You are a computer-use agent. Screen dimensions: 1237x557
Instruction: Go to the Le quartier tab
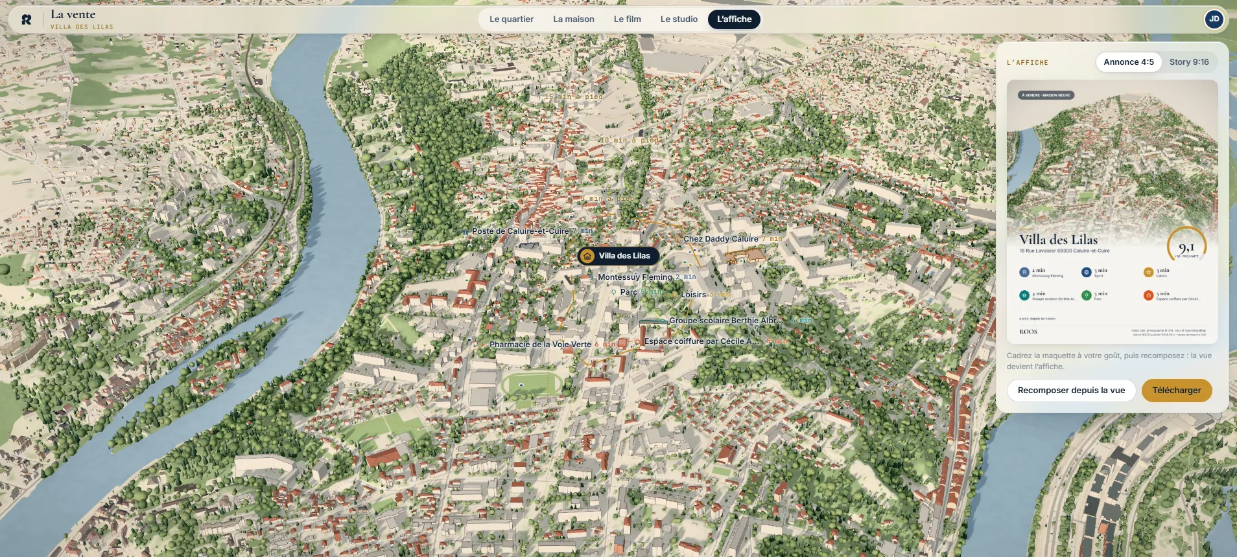pyautogui.click(x=512, y=19)
